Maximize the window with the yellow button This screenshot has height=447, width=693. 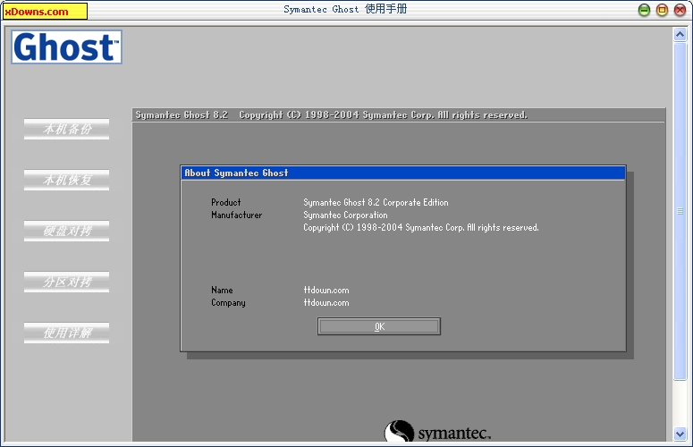click(662, 10)
